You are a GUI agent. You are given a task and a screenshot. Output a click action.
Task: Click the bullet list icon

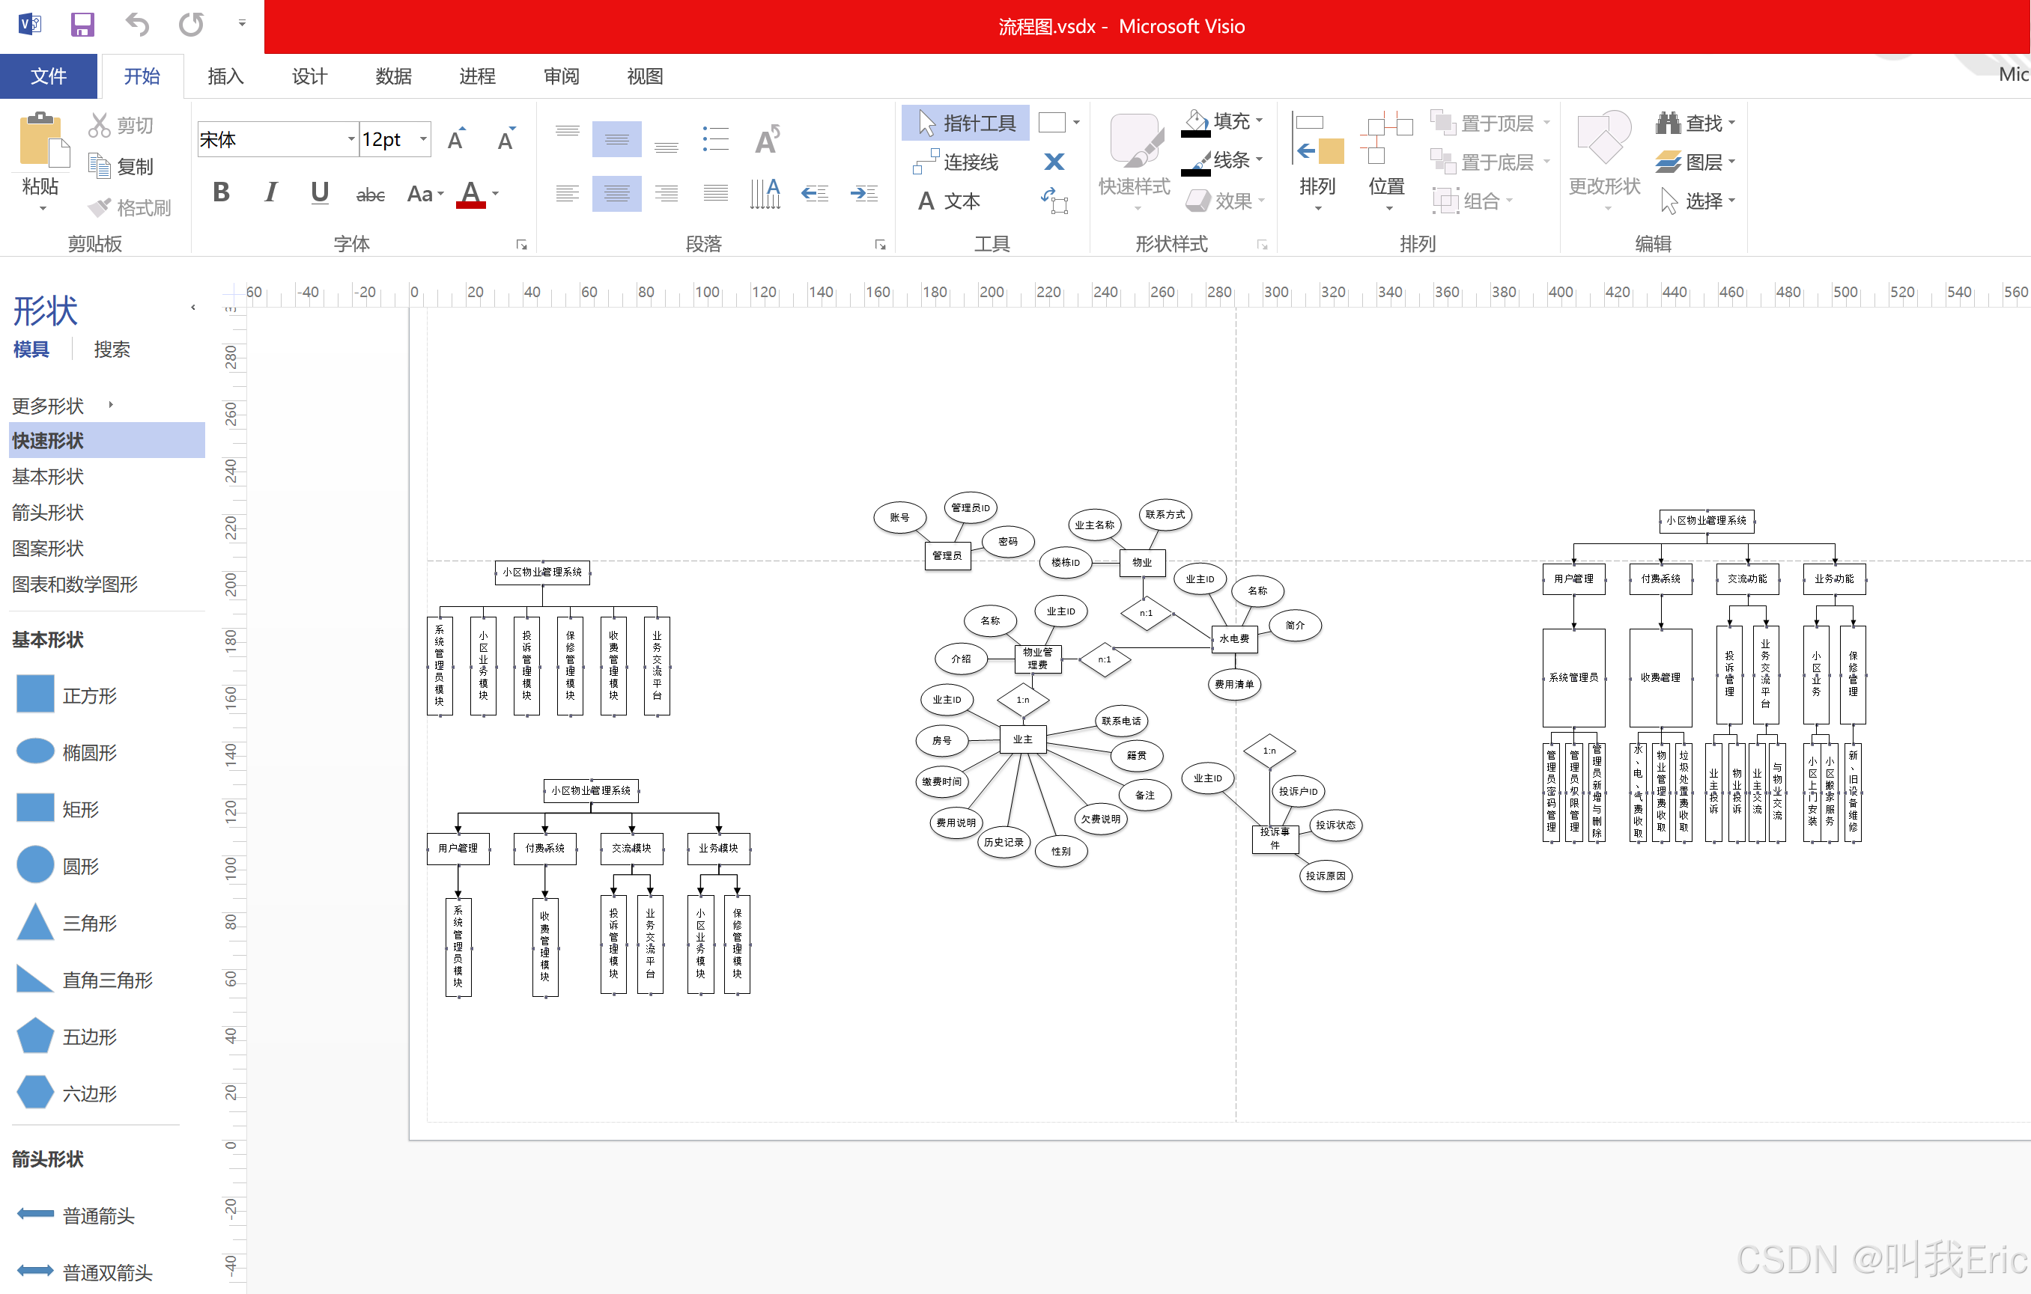pyautogui.click(x=715, y=139)
